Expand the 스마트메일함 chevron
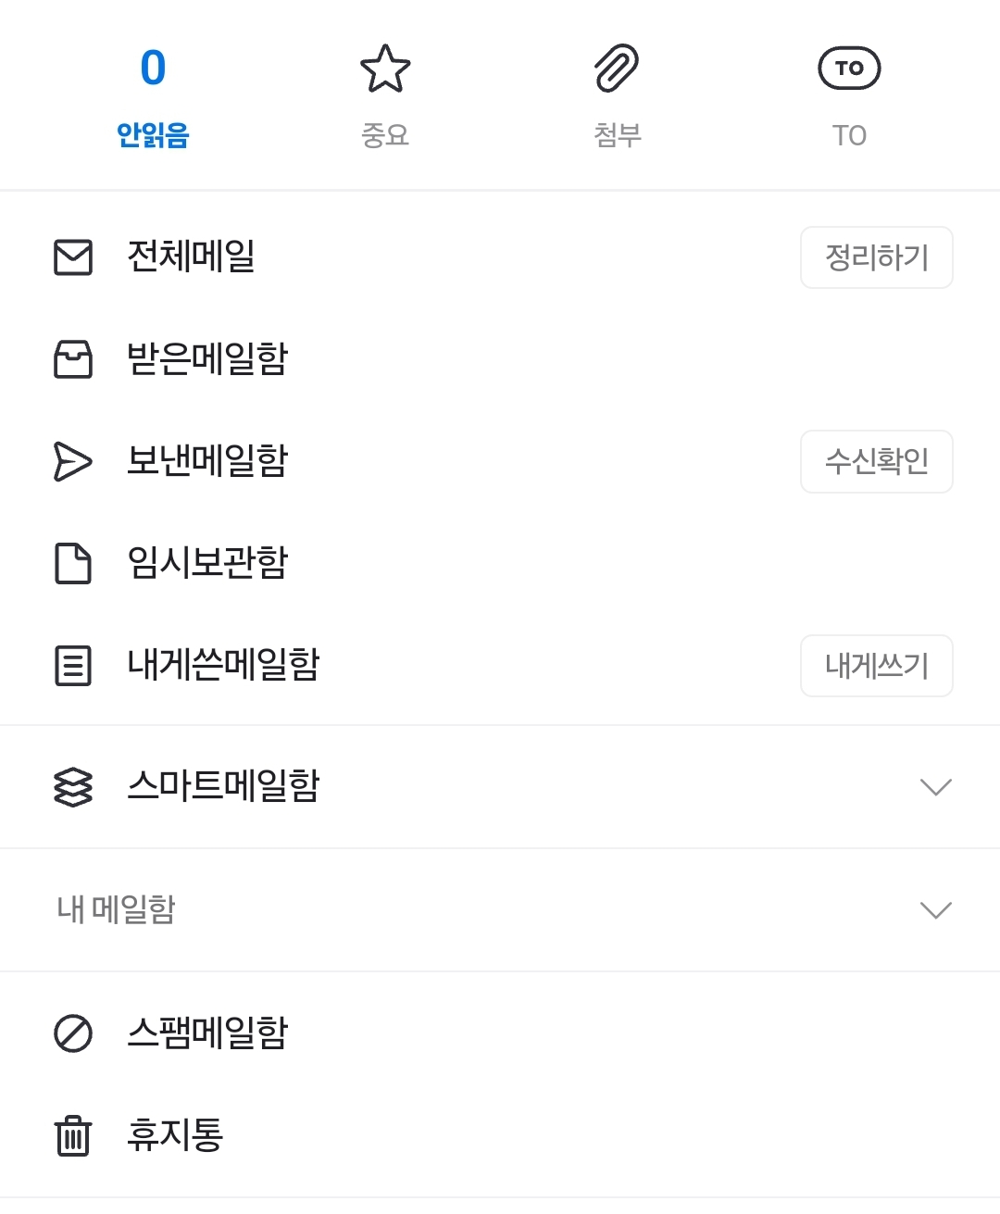The height and width of the screenshot is (1214, 1000). point(936,787)
